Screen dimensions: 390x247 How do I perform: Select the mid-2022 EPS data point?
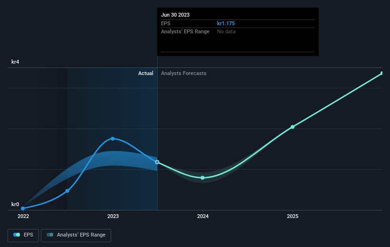67,191
